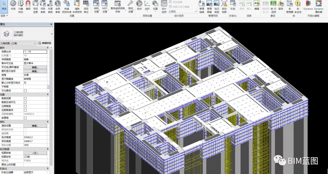
Task: Open 项目参数 (Project Parameters)
Action: click(x=43, y=7)
